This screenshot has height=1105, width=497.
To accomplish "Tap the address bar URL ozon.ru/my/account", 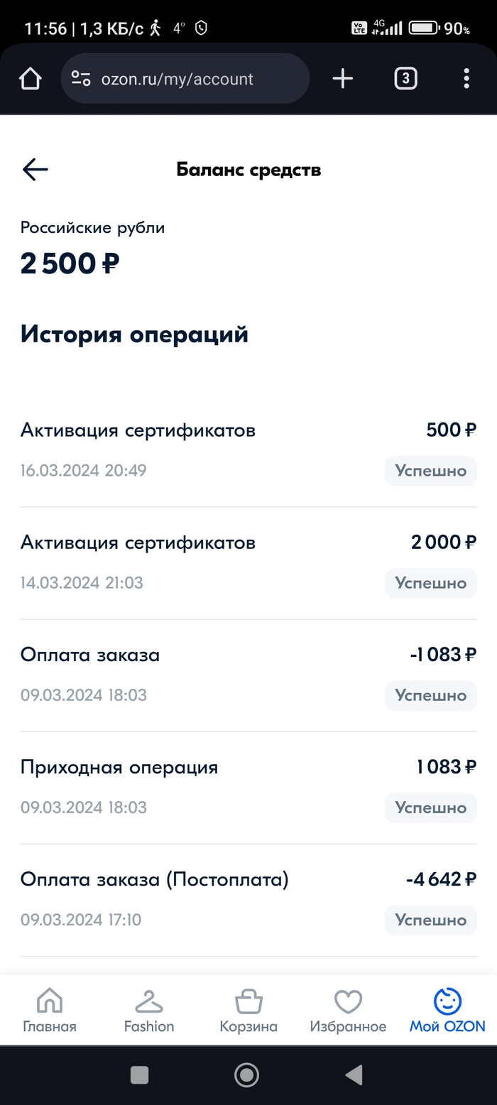I will coord(177,79).
